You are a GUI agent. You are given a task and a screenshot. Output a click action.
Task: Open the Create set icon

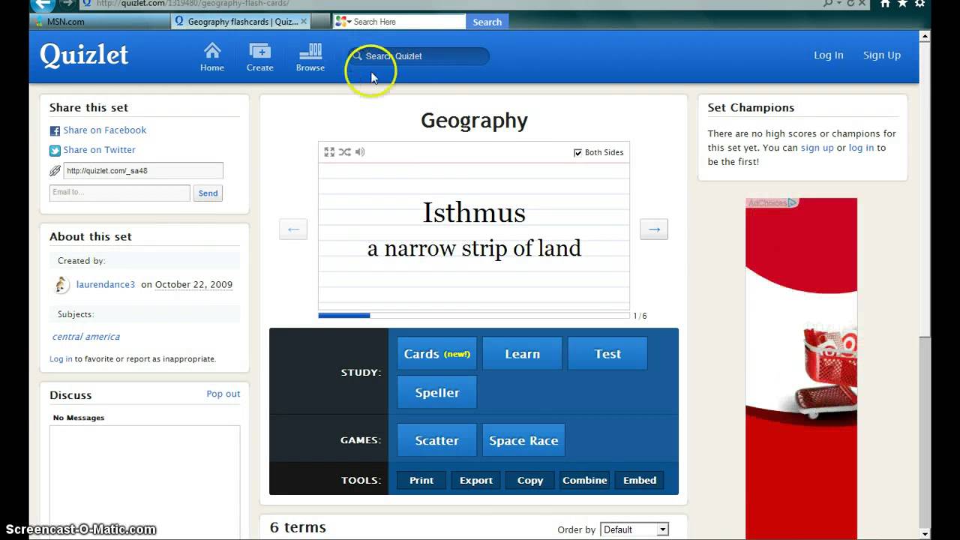tap(259, 57)
